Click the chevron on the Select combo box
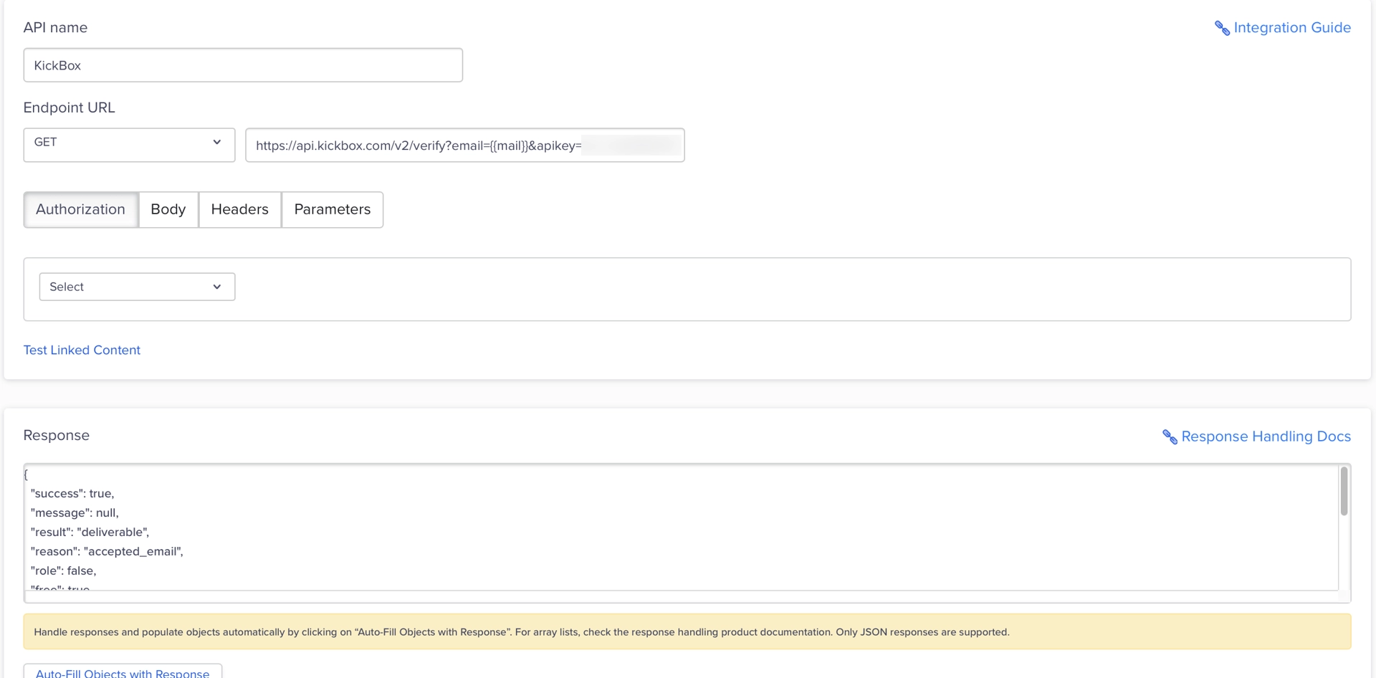Screen dimensions: 1376x678 (x=217, y=286)
